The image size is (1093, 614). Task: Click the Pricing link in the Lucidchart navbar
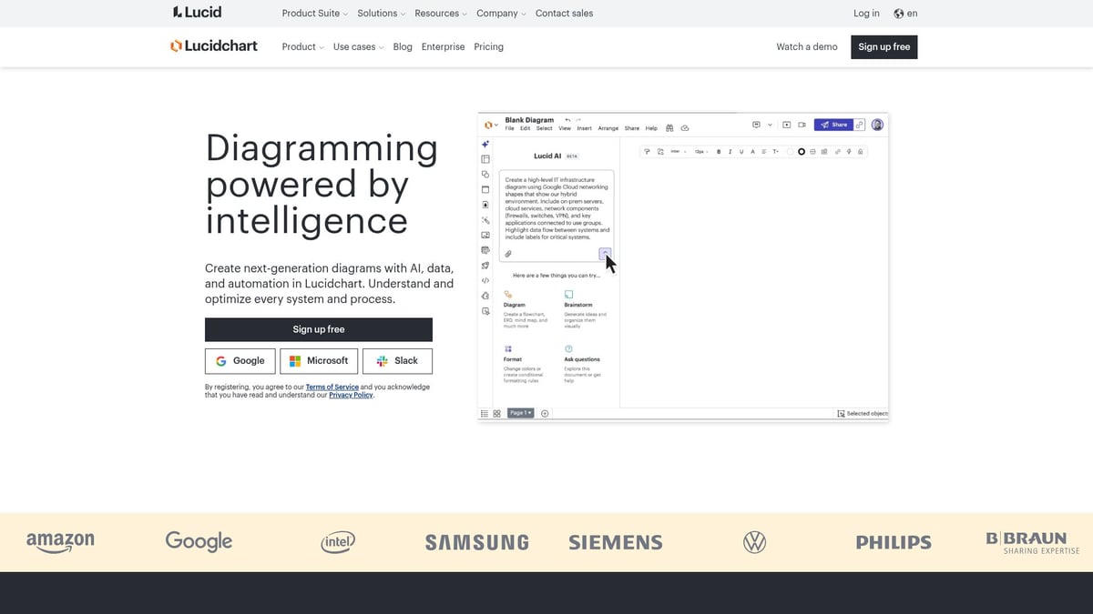[x=488, y=46]
